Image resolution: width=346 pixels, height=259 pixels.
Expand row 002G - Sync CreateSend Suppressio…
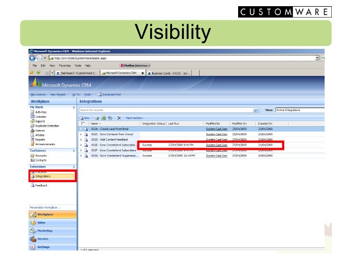[81, 156]
